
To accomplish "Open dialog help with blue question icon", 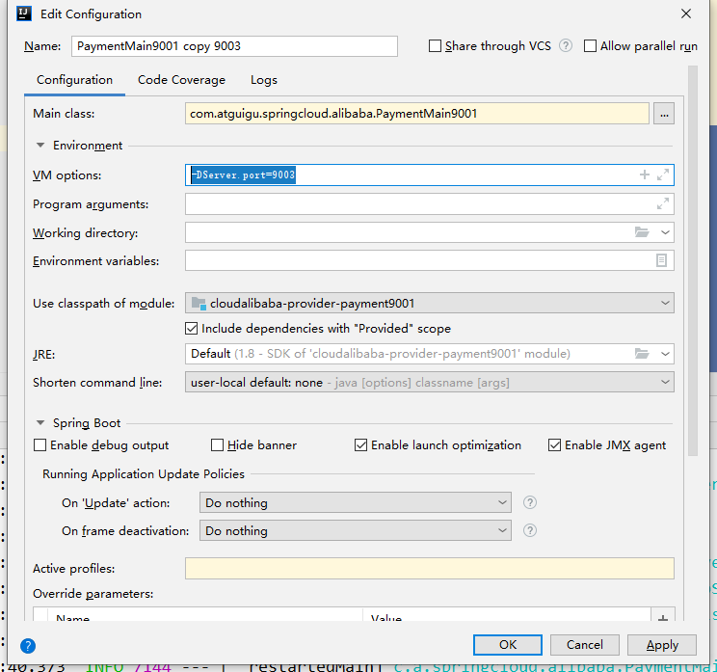I will point(28,646).
